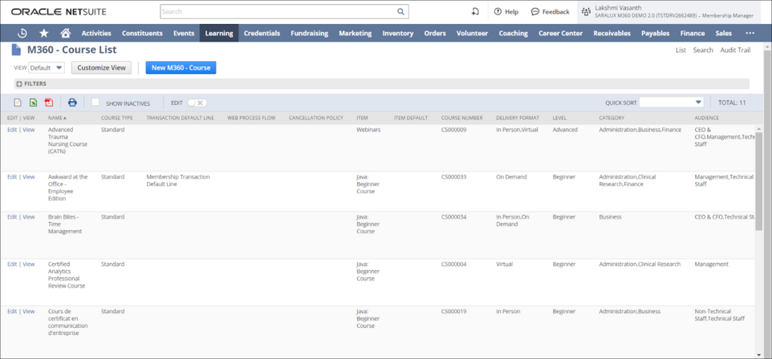This screenshot has width=772, height=359.
Task: Go to the Home house icon
Action: coord(66,33)
